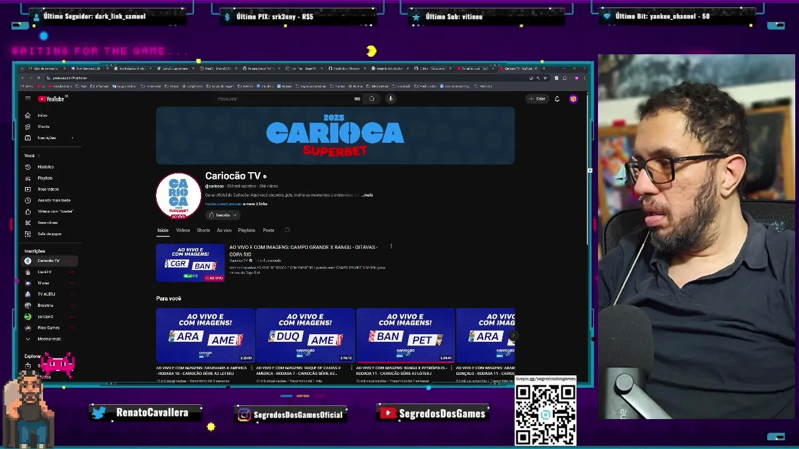Open the ARA x AME video thumbnail

click(205, 335)
